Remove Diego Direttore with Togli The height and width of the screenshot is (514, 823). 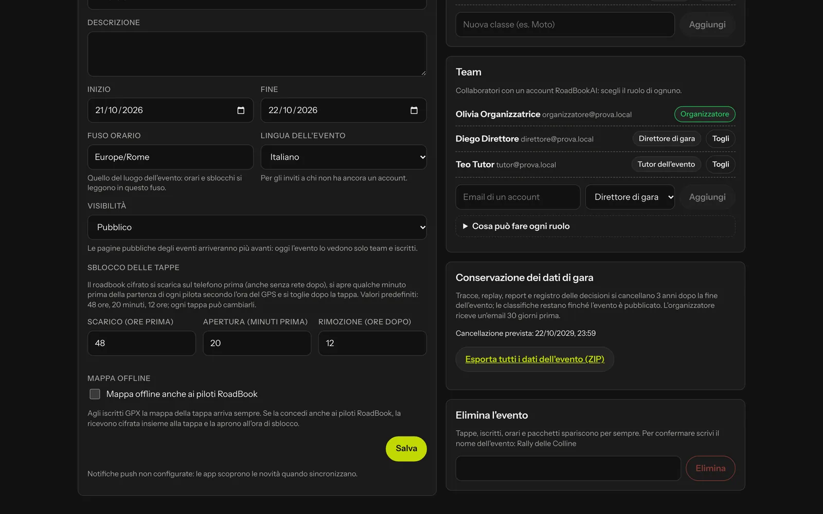pyautogui.click(x=721, y=139)
